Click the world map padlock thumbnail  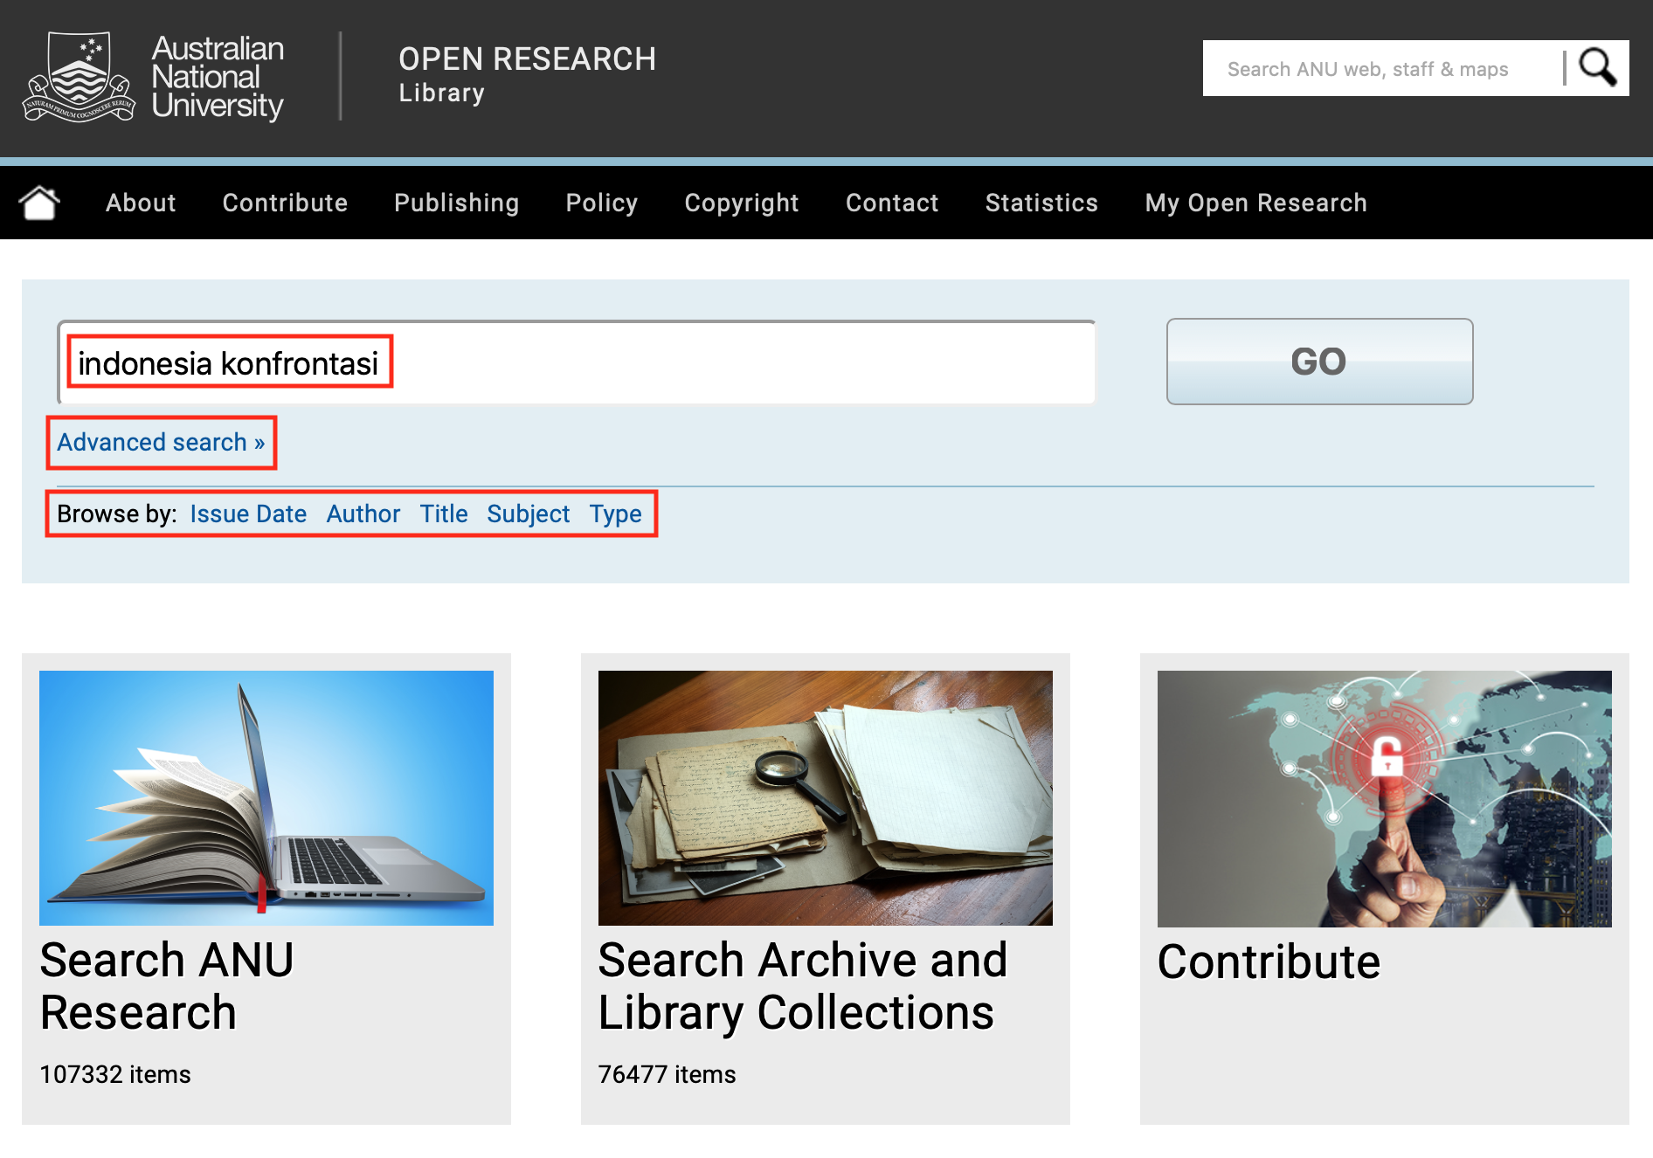tap(1385, 798)
